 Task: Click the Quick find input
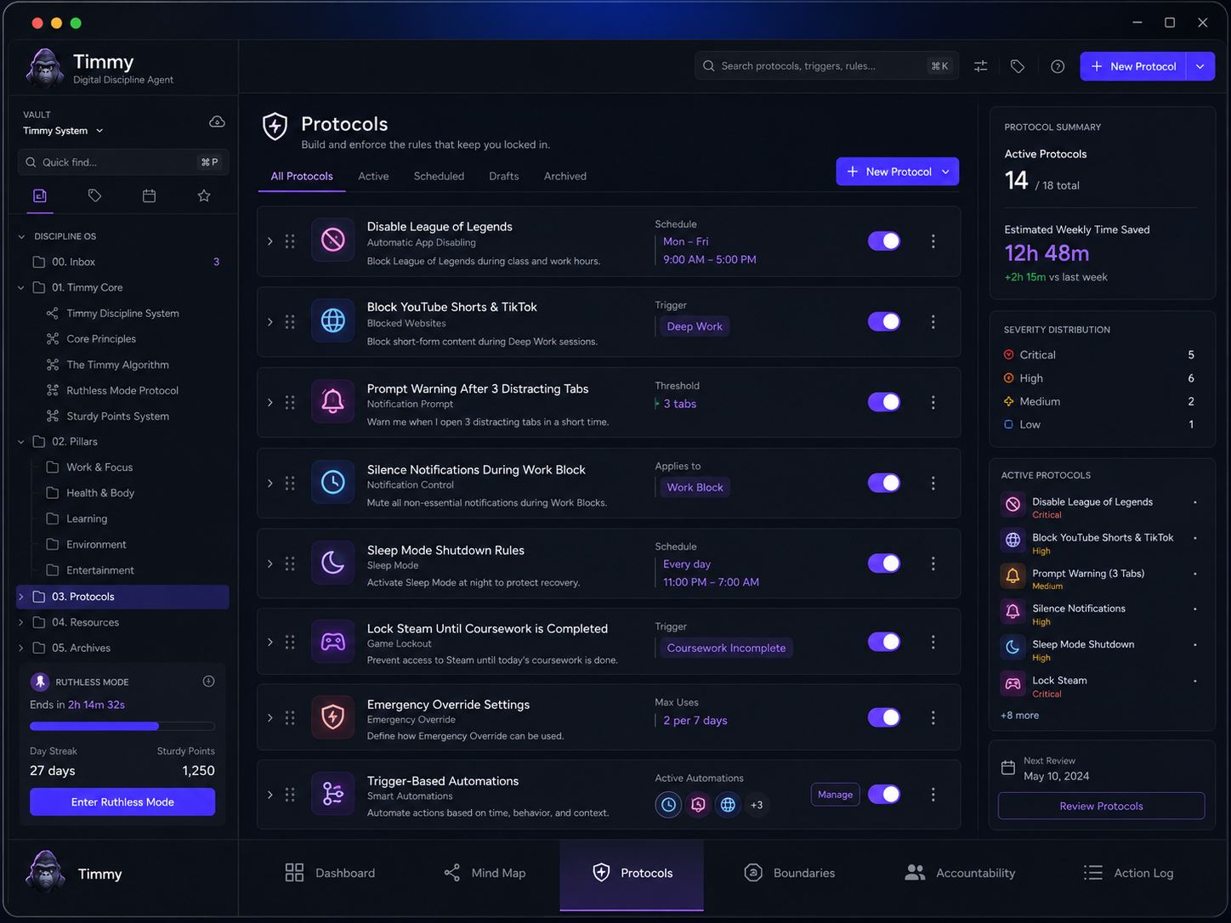123,162
